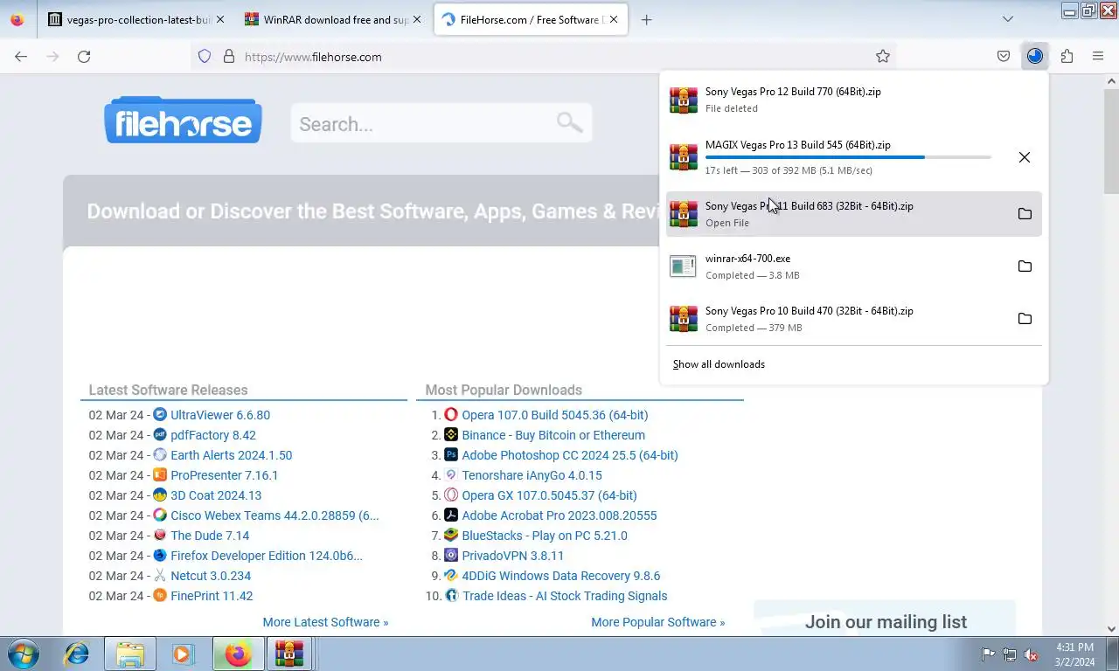Open The Dude 7.14 link
The image size is (1119, 671).
(210, 536)
